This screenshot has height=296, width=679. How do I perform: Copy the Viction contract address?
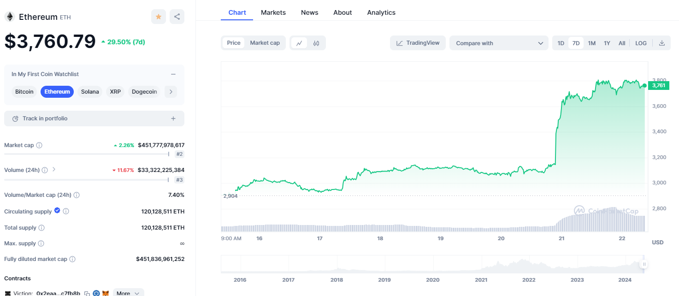point(87,293)
